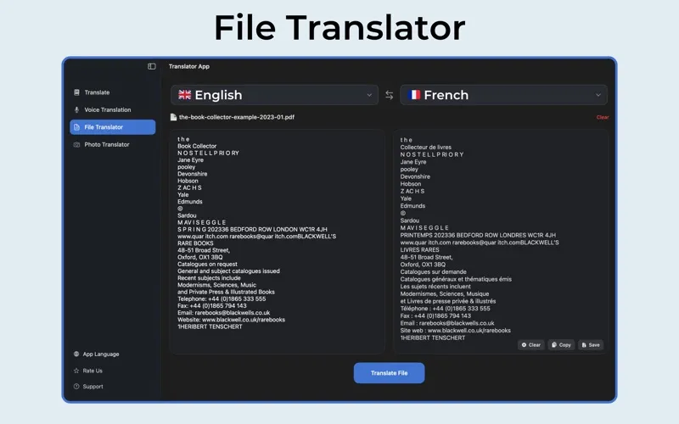This screenshot has height=424, width=679.
Task: Click inside the source text panel
Action: [278, 242]
